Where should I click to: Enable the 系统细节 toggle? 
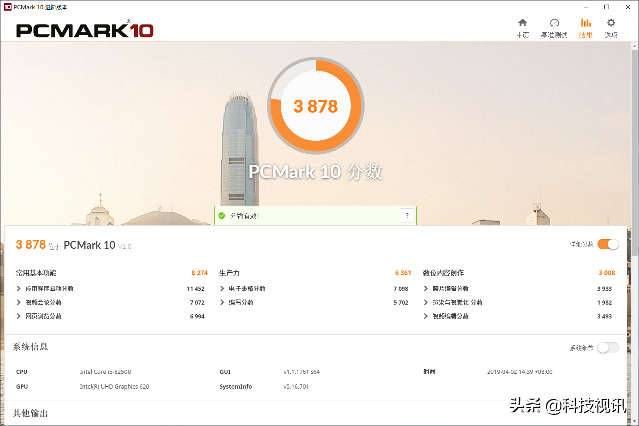tap(608, 348)
